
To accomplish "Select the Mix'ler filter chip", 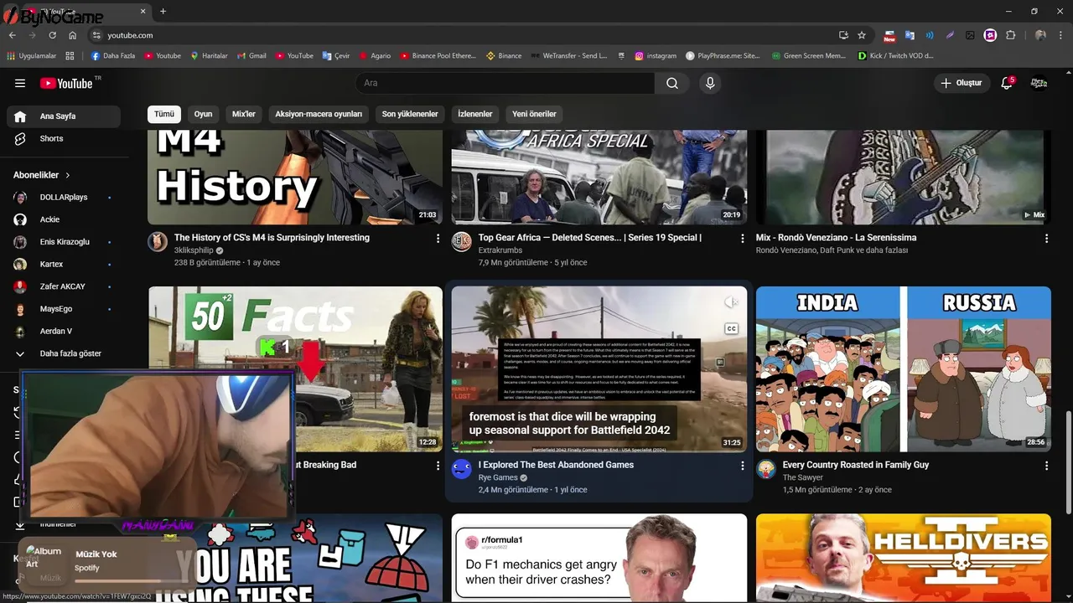I will coord(243,114).
